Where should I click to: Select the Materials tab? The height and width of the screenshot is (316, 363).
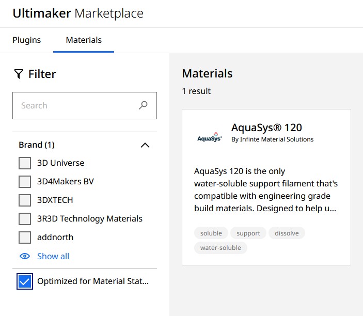pyautogui.click(x=84, y=40)
